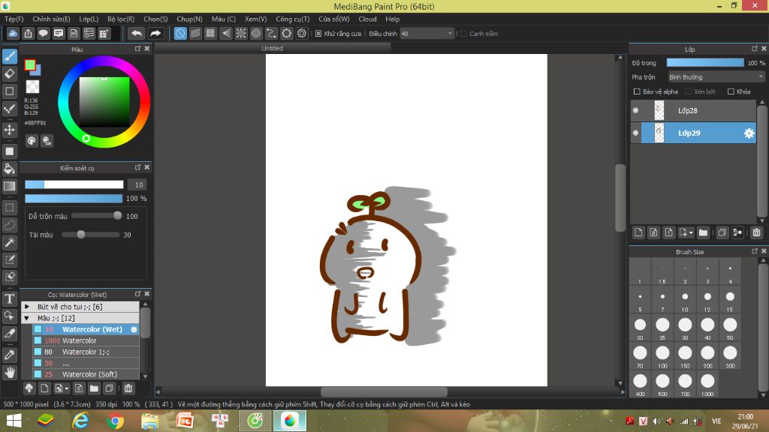Open Google Chrome from the taskbar

click(115, 421)
